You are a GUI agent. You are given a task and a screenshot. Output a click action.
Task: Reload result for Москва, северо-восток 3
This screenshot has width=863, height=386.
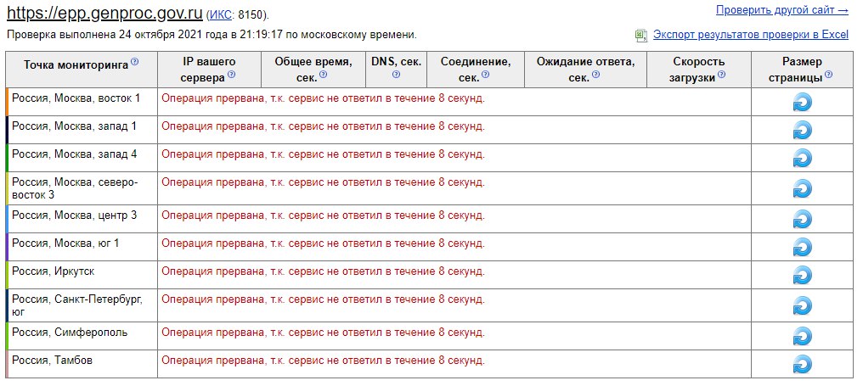tap(802, 188)
